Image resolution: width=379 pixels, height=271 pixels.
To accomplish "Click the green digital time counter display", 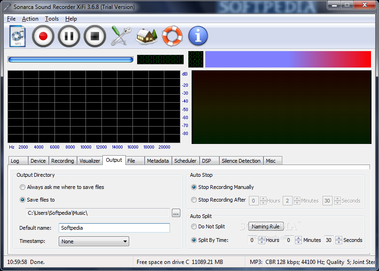I will 160,60.
